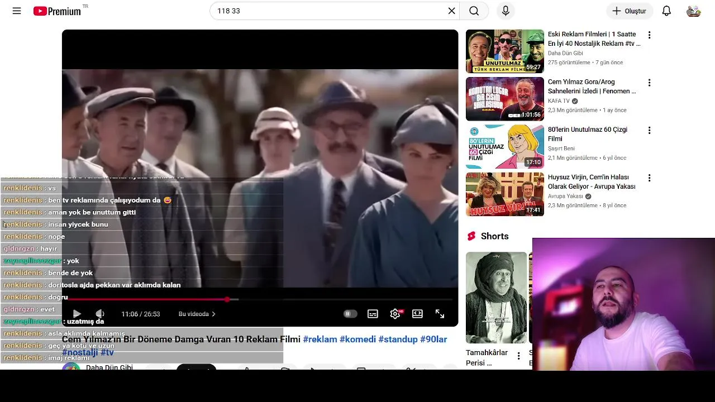Click the chat line 'aman yok be unuttum gitti'
This screenshot has width=715, height=402.
click(x=92, y=212)
